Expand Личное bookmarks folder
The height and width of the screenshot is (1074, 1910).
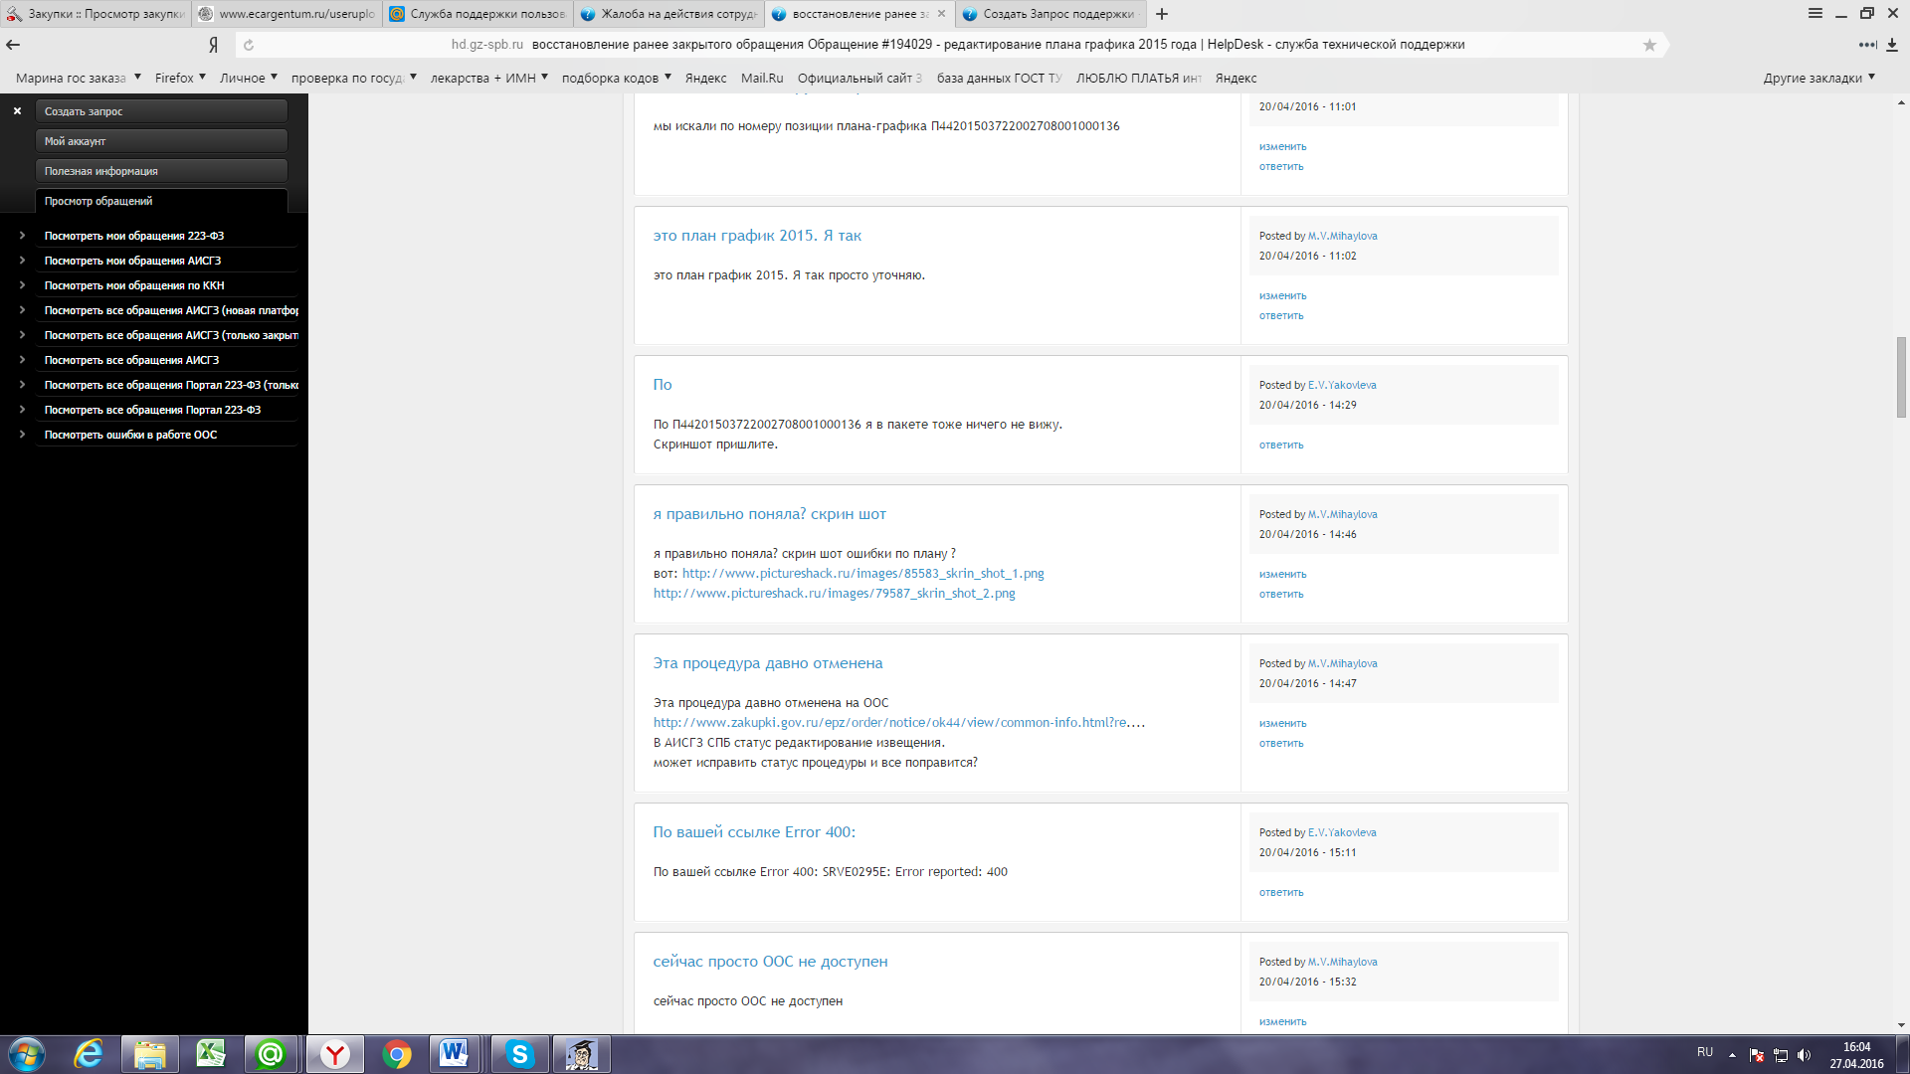tap(249, 78)
